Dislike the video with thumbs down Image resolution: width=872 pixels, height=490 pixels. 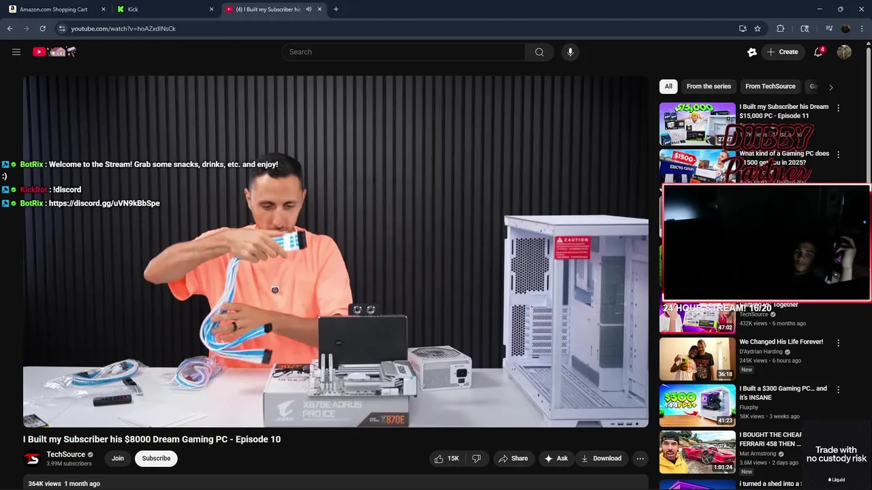click(476, 459)
